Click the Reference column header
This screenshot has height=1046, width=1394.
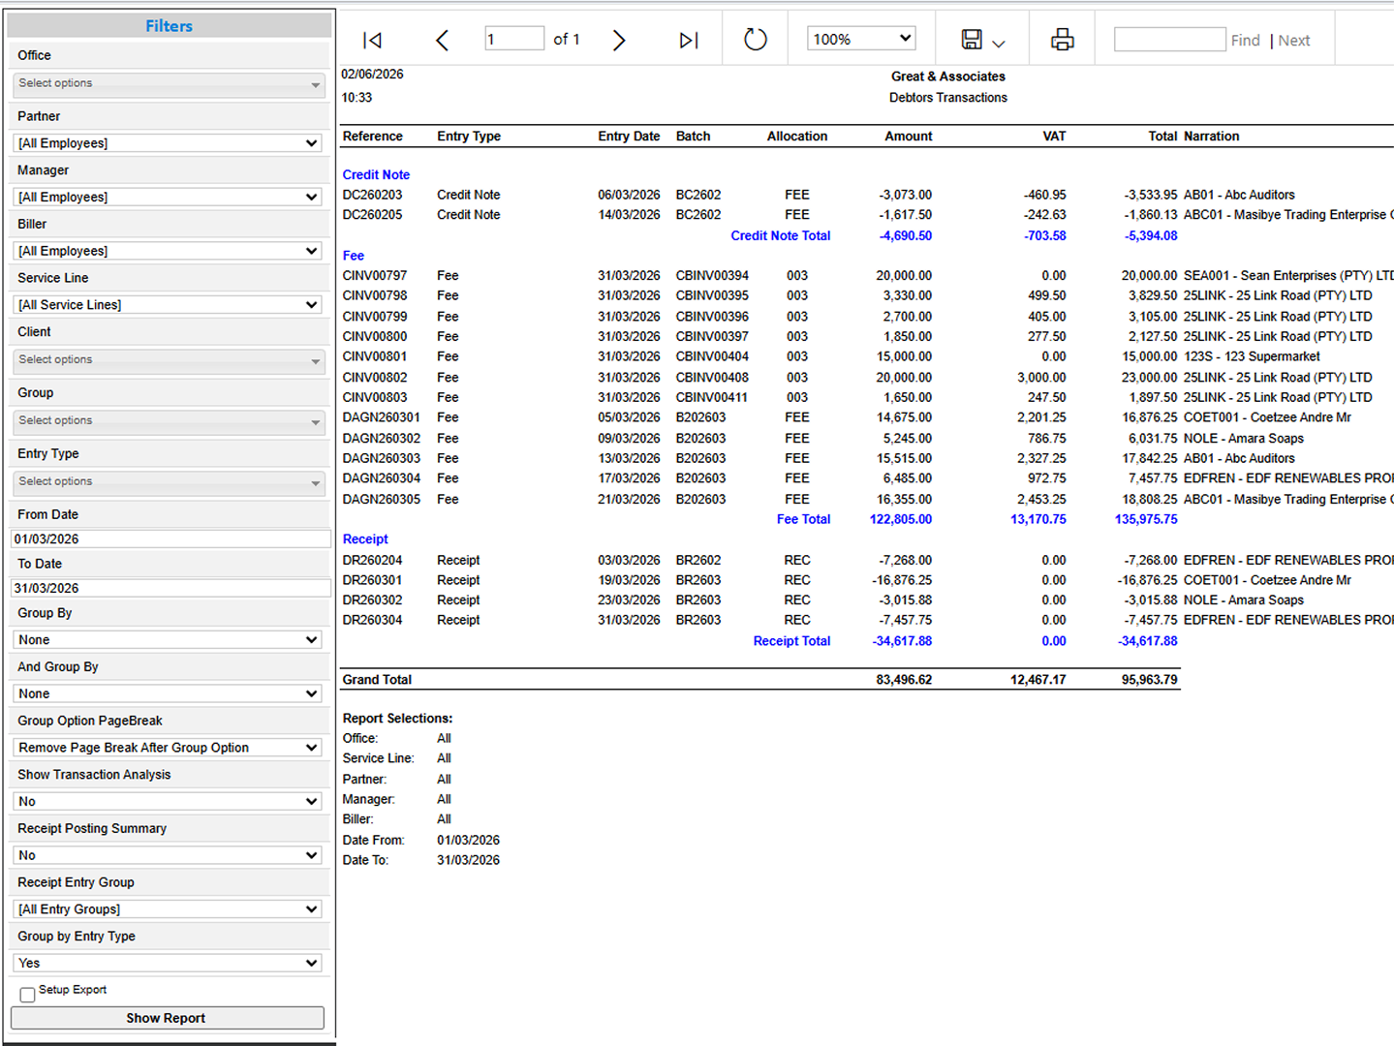372,137
